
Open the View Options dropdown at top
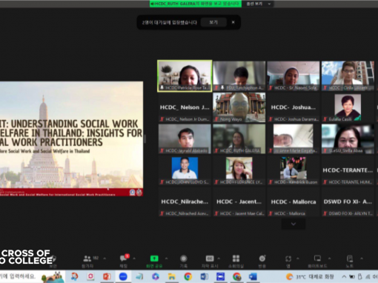[258, 4]
